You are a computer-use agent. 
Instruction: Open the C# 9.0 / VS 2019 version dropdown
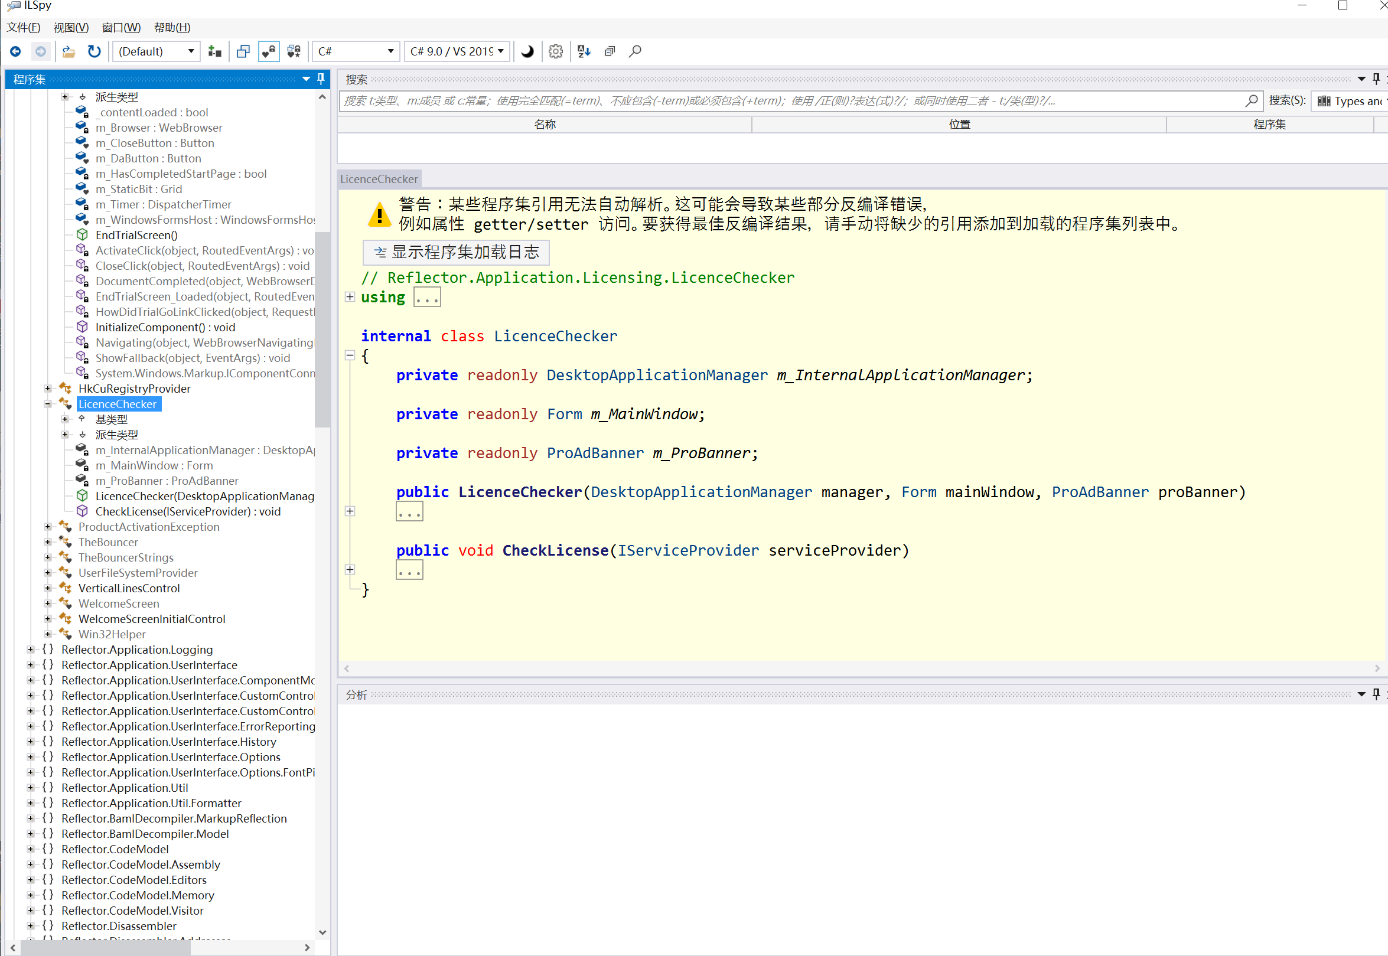click(457, 51)
